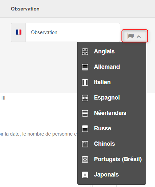Click the German flag icon
The width and height of the screenshot is (155, 187).
point(85,67)
